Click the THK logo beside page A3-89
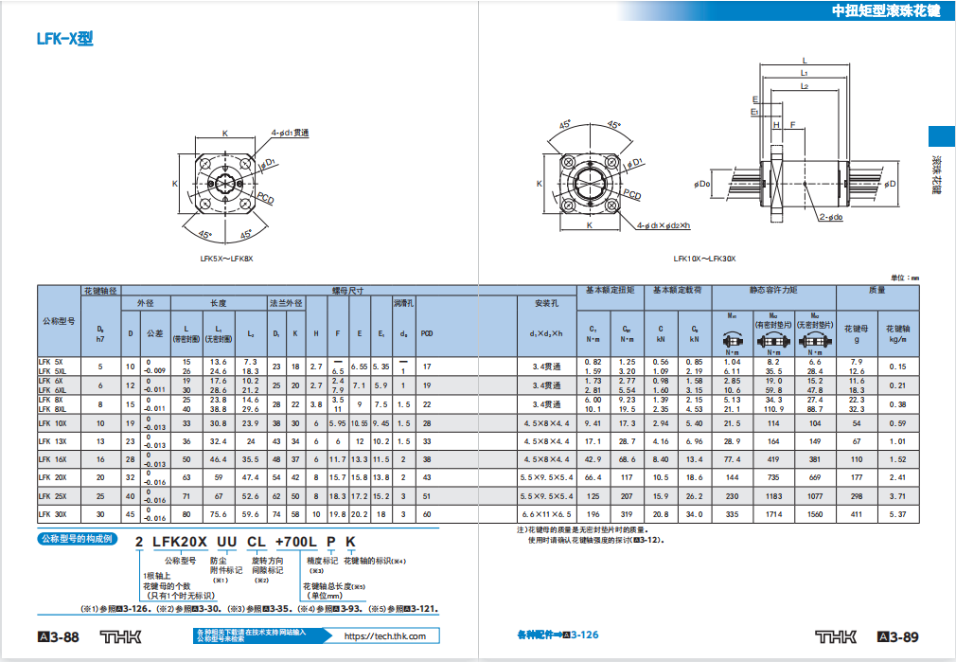956x662 pixels. (x=836, y=637)
